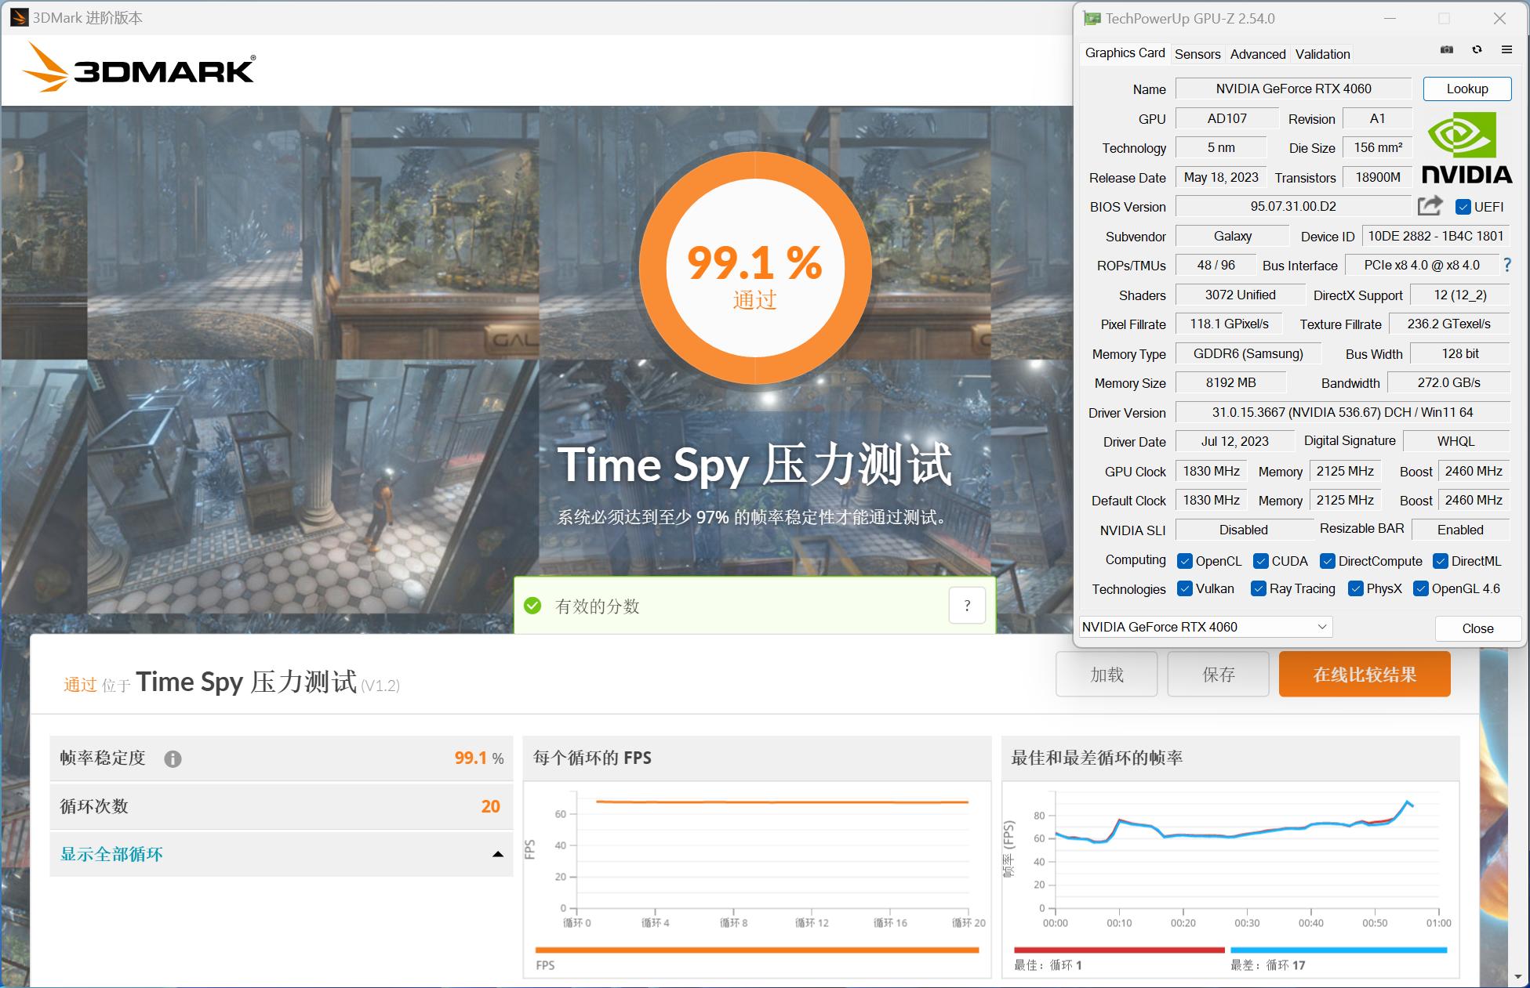Viewport: 1530px width, 988px height.
Task: Expand the valid score help panel
Action: pos(967,605)
